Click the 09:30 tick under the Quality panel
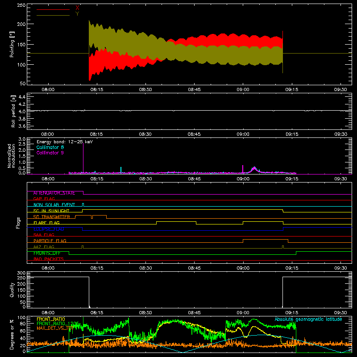The image size is (357, 357). tap(340, 313)
